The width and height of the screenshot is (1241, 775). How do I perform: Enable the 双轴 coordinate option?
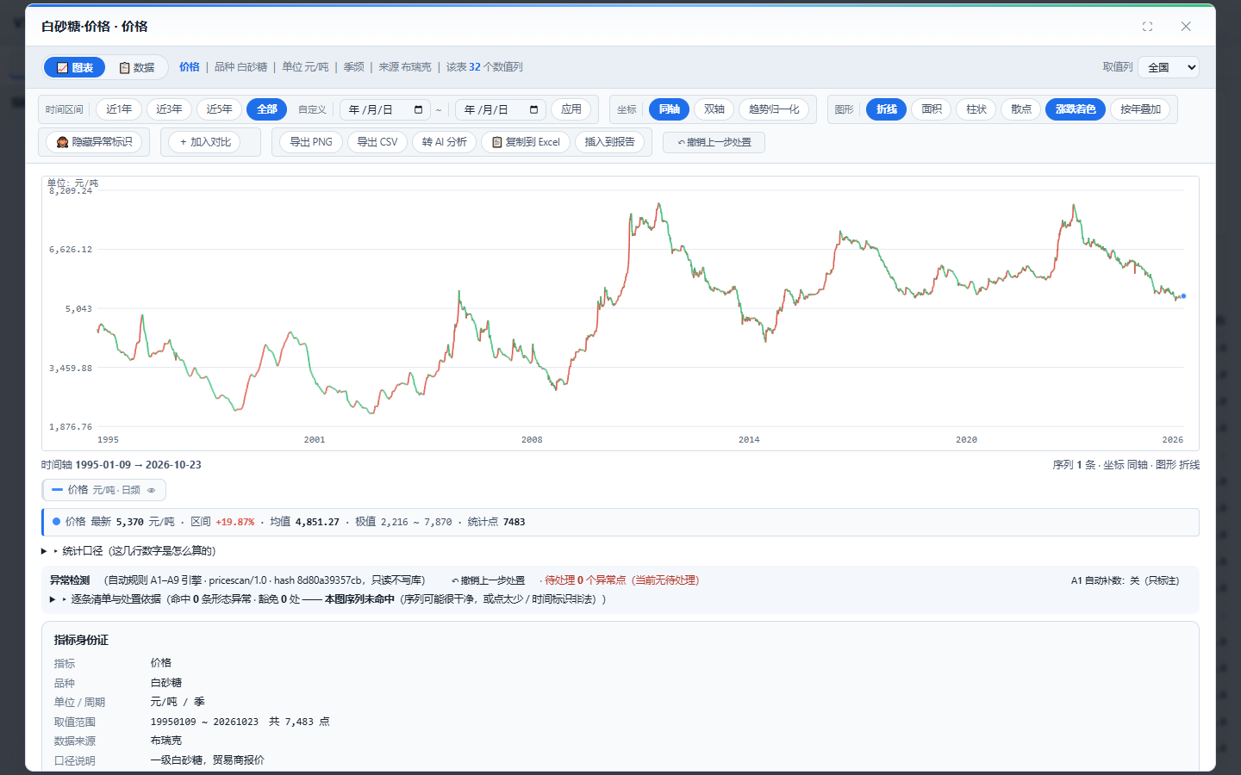714,109
